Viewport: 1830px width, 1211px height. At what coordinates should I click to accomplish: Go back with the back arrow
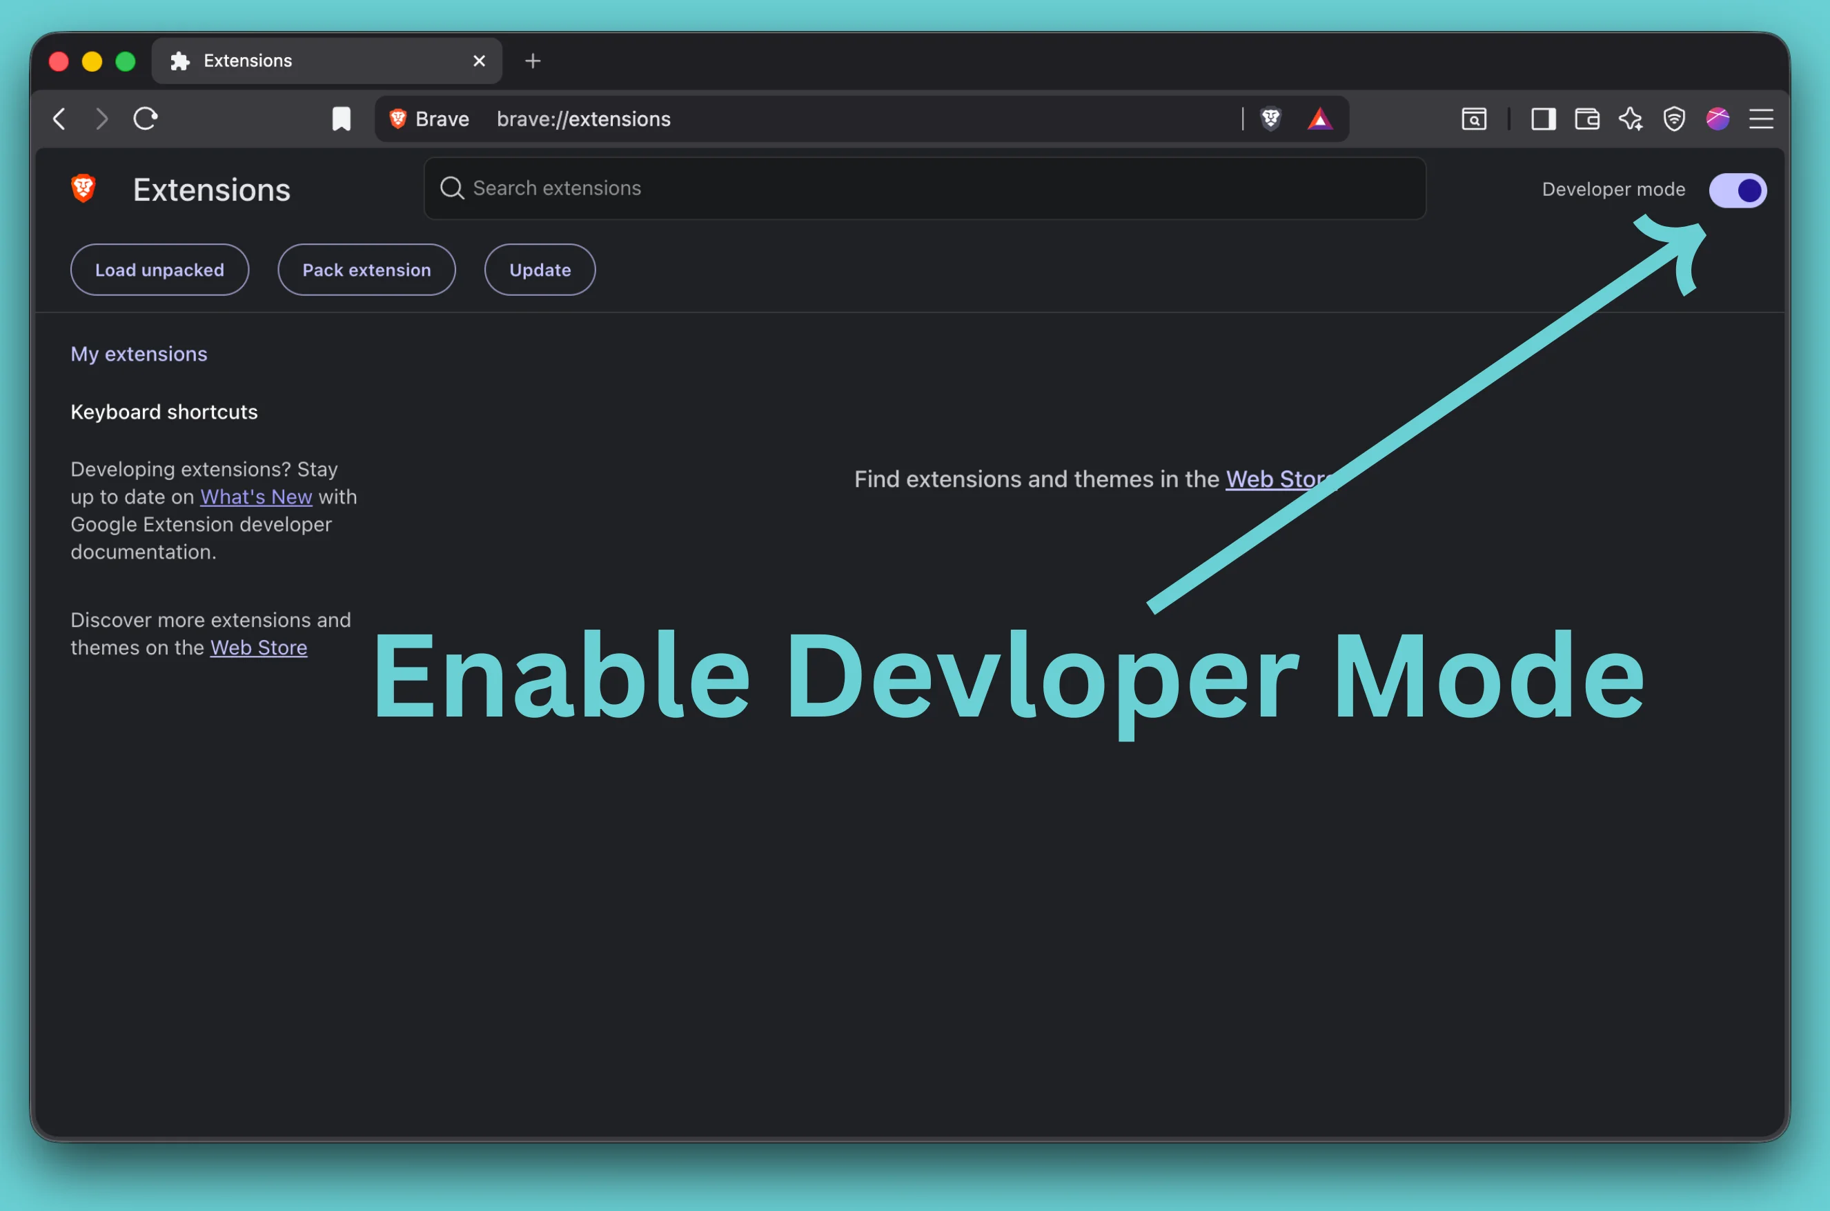[x=59, y=119]
